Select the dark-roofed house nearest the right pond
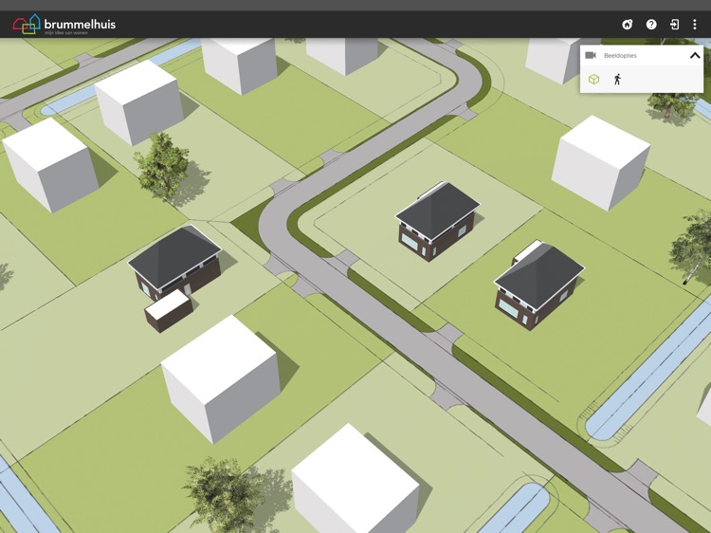Screen dimensions: 711x533 point(538,284)
